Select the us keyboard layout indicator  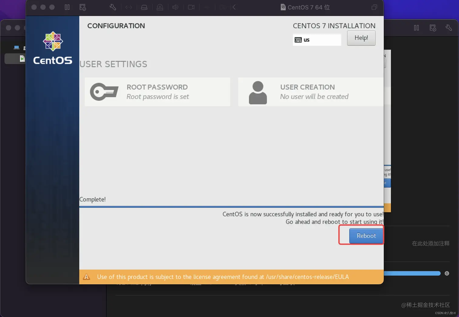pos(317,40)
